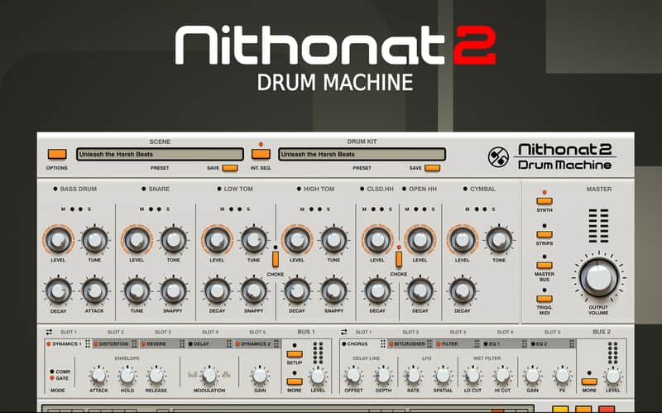Toggle the Synth view button
Viewport: 662px width, 413px height.
544,201
